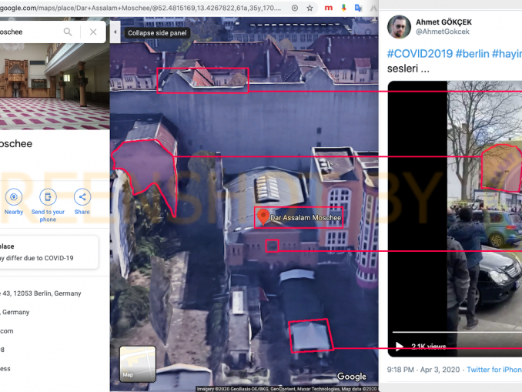Click the COVID-19 hours notice card

(x=49, y=252)
